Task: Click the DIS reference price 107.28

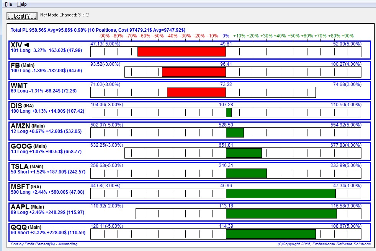Action: point(226,105)
